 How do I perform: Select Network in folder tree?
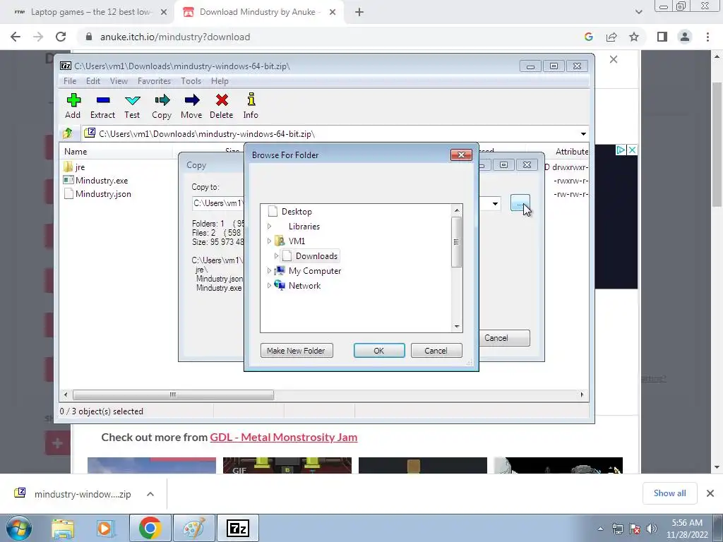coord(304,285)
